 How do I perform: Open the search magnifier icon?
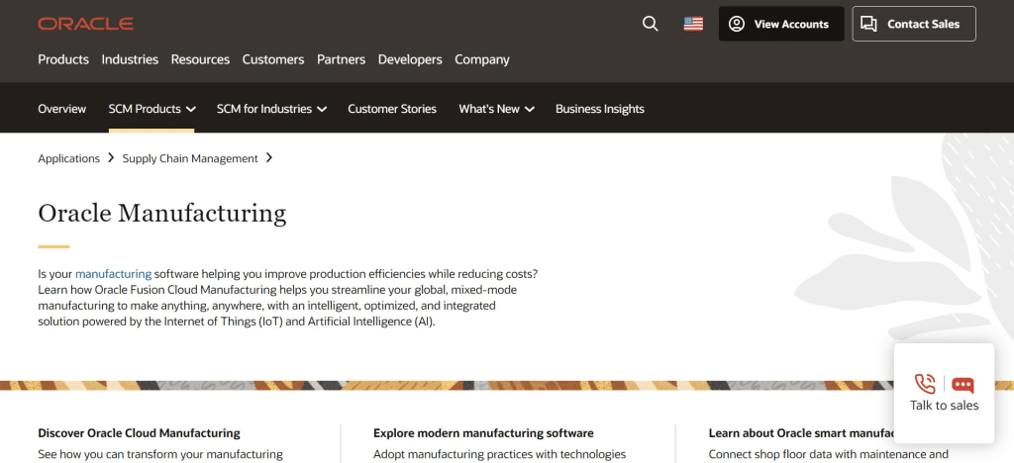650,24
